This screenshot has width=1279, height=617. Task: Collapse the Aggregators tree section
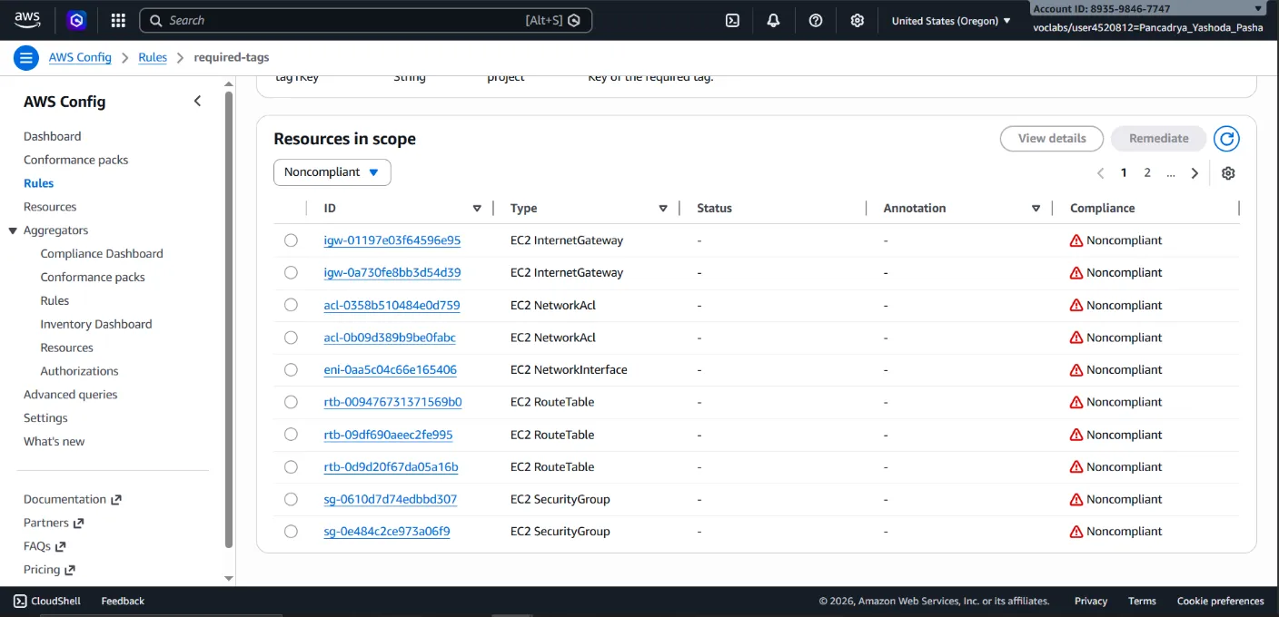pyautogui.click(x=13, y=230)
